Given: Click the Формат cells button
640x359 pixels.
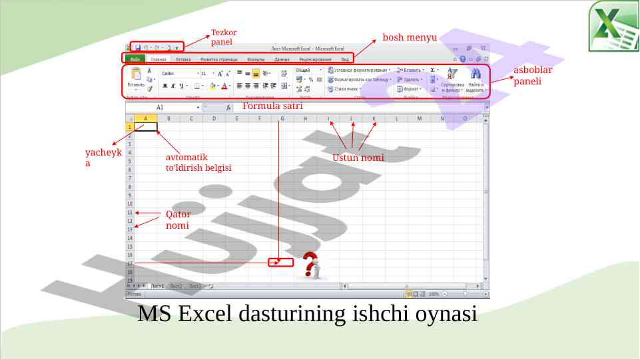Looking at the screenshot, I should (x=410, y=89).
